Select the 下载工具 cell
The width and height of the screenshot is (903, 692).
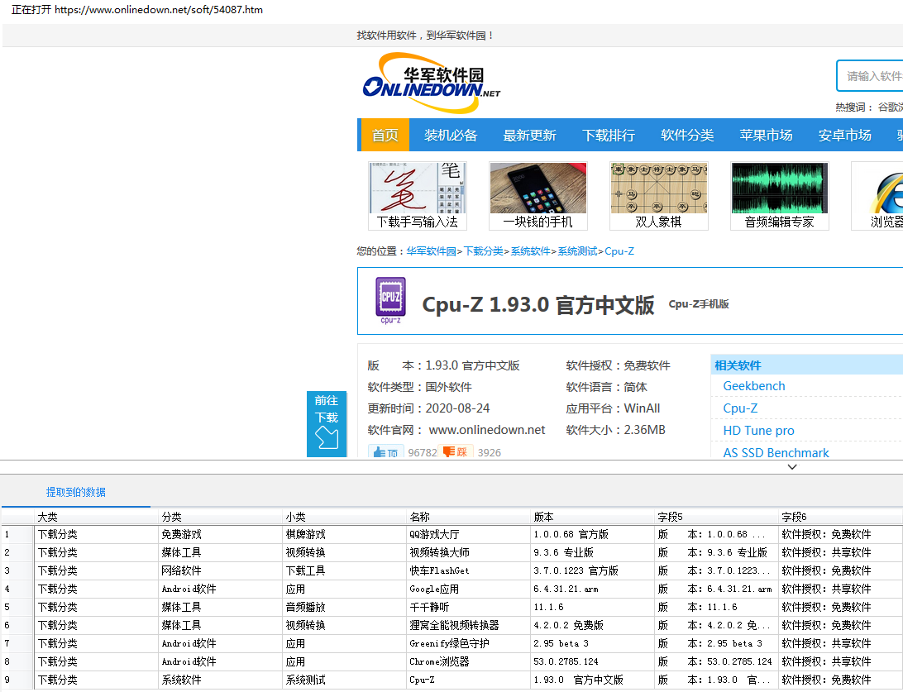344,570
